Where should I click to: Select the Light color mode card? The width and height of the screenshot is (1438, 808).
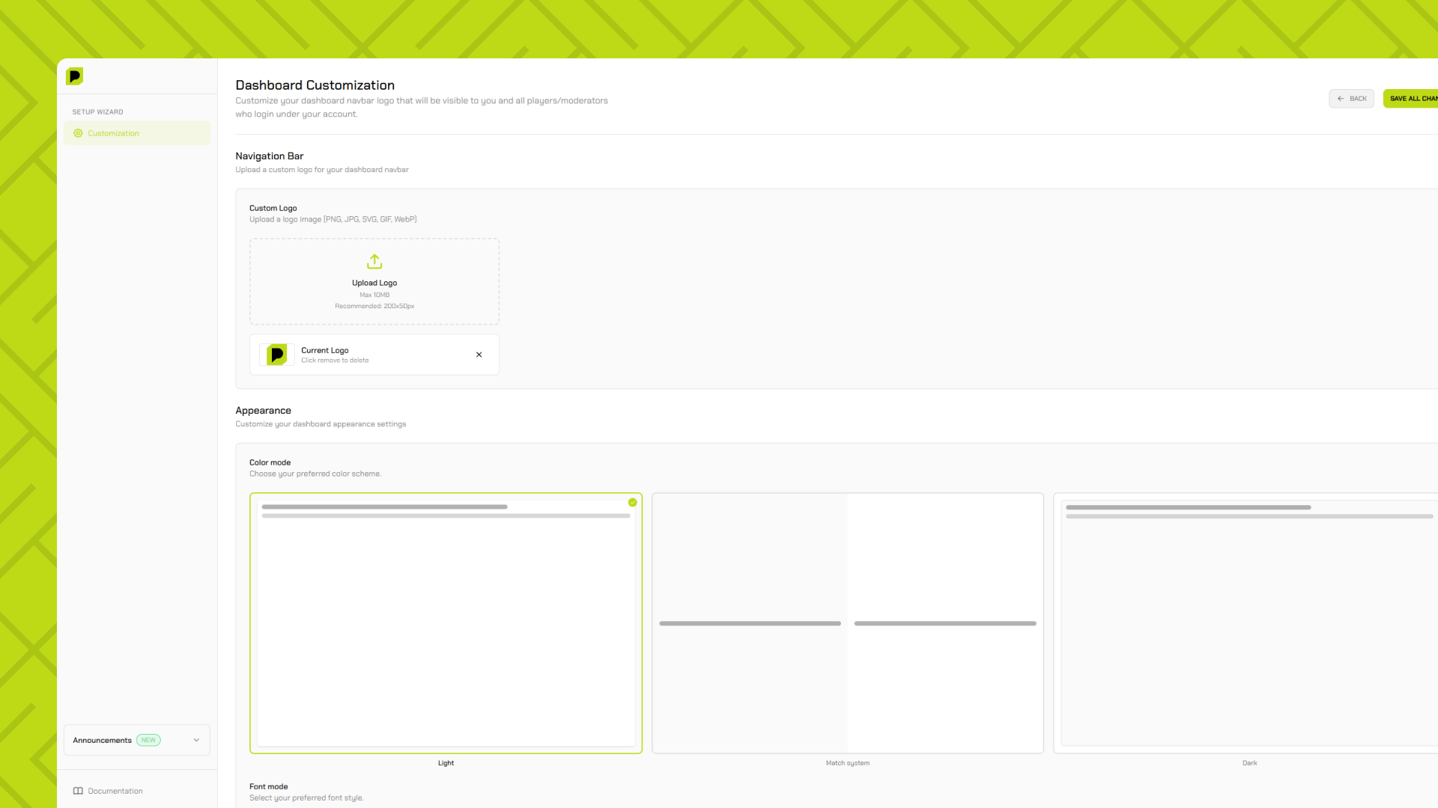(x=446, y=622)
